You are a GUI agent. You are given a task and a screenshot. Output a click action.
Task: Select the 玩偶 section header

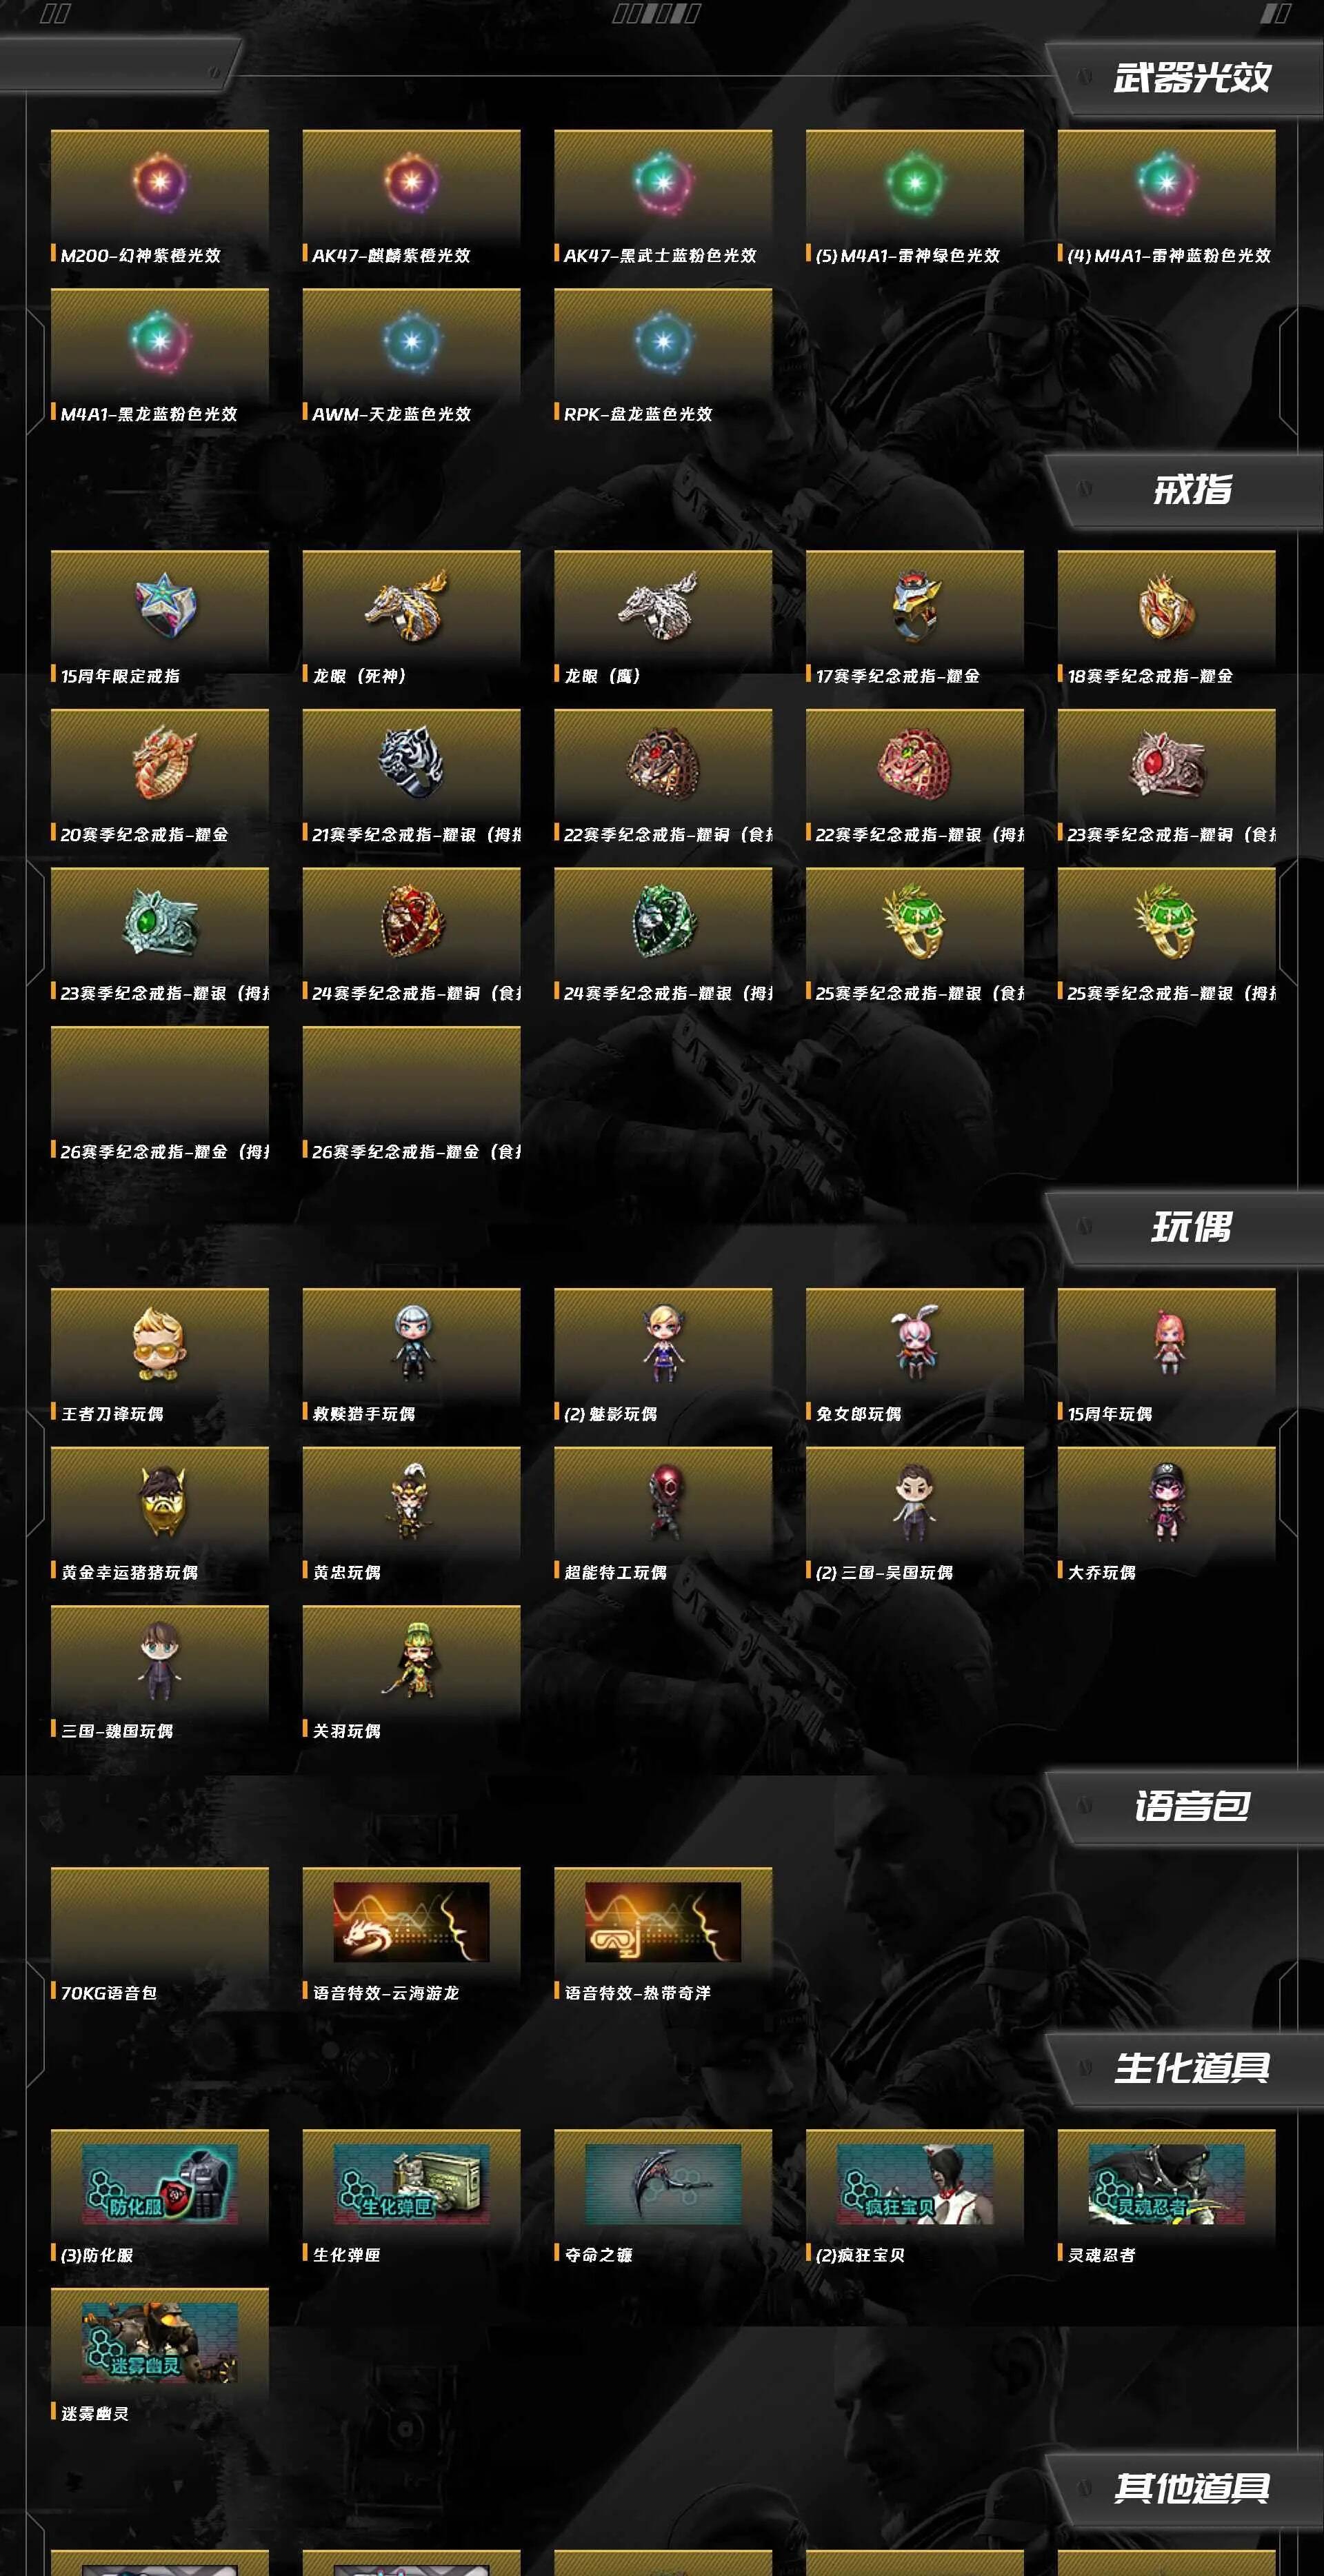(x=1192, y=1227)
